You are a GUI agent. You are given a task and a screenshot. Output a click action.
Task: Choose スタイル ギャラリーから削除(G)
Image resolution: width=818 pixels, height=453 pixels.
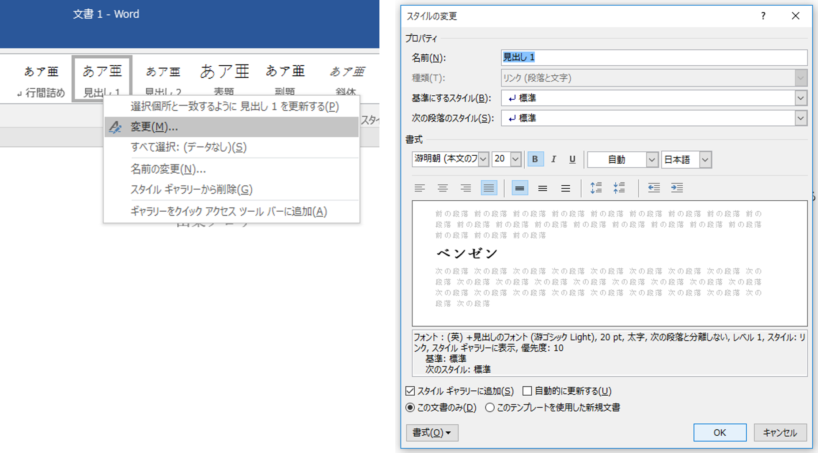click(232, 190)
